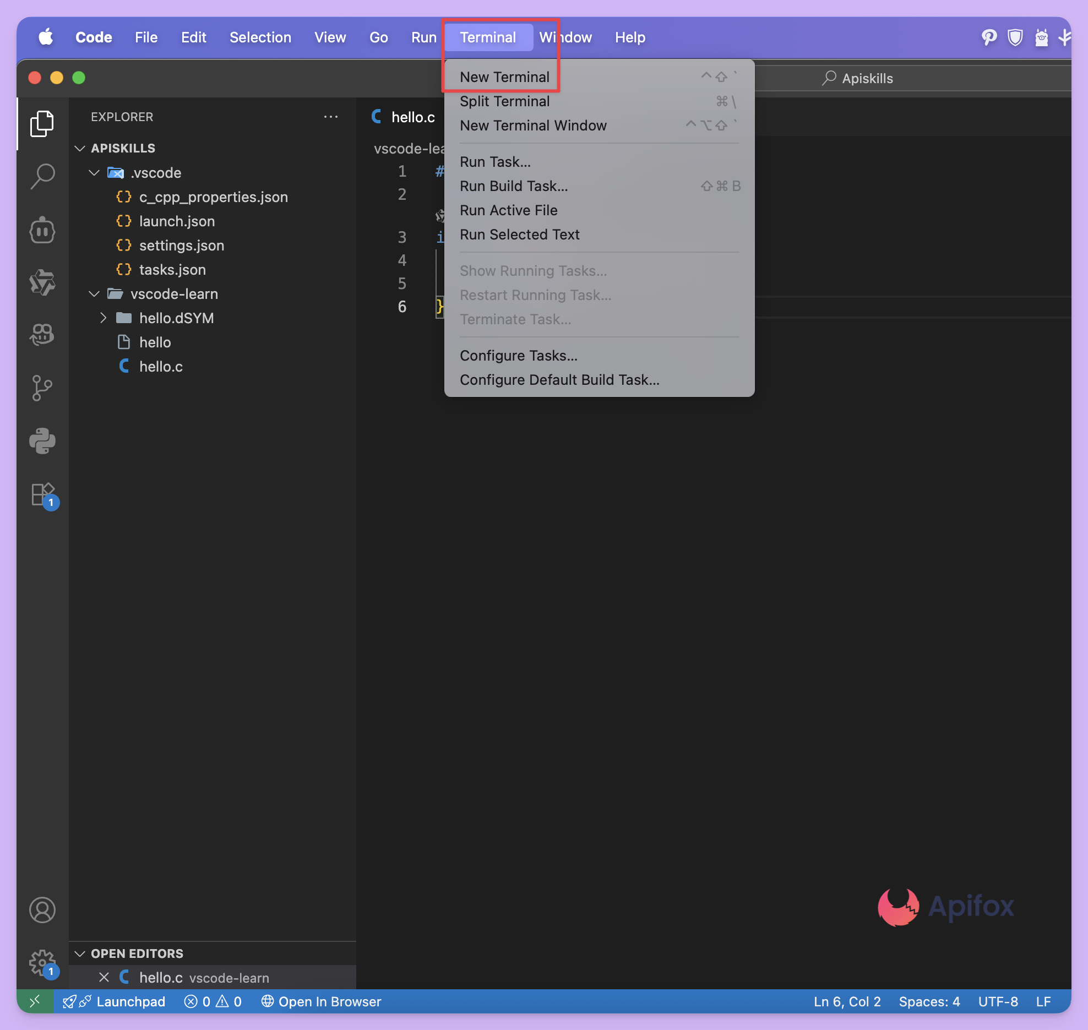
Task: Click the remote window indicator in status bar
Action: [35, 1001]
